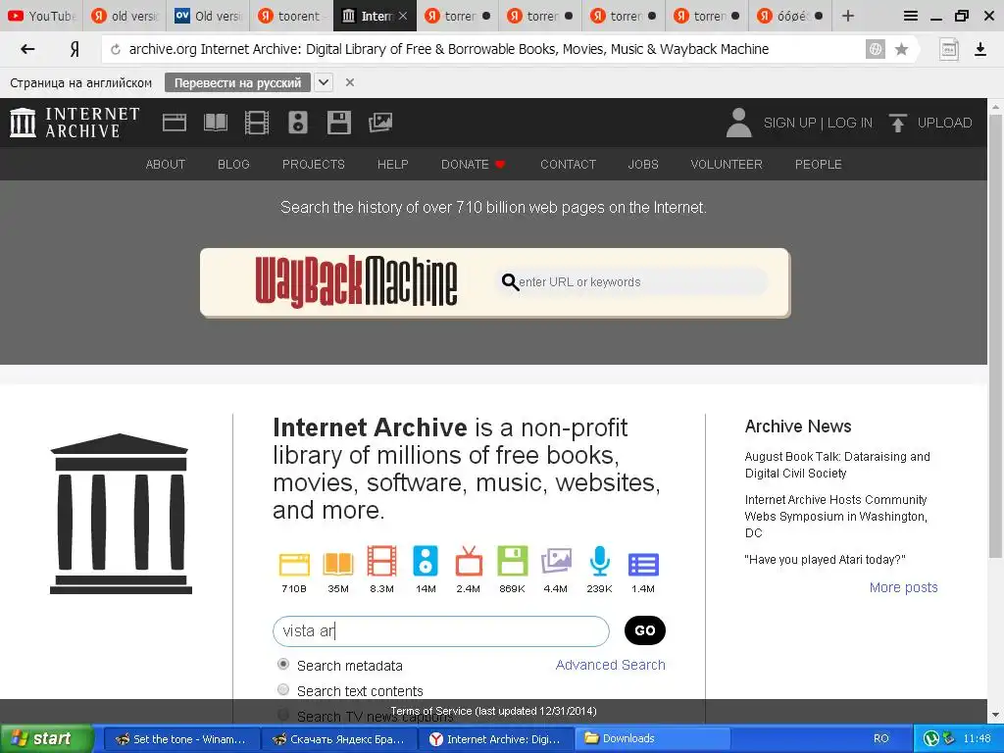
Task: Open the blue audio icon labeled 14M
Action: click(426, 561)
